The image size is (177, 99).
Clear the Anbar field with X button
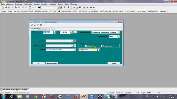[x=75, y=41]
